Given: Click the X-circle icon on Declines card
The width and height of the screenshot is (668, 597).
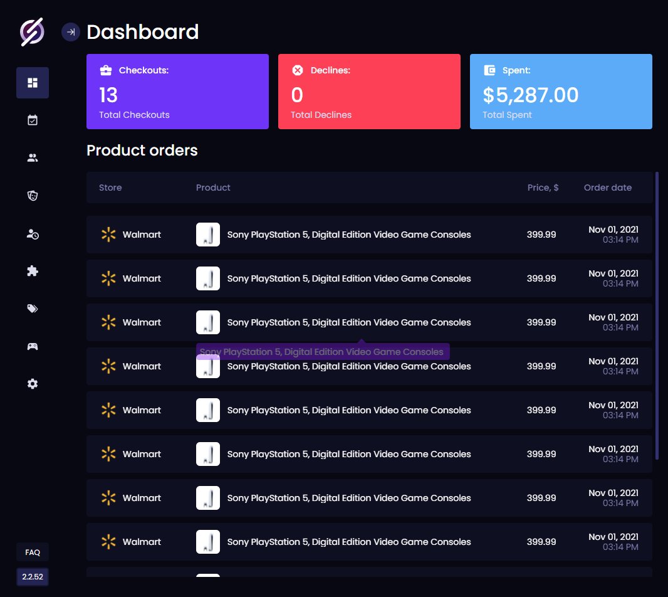Looking at the screenshot, I should tap(298, 70).
